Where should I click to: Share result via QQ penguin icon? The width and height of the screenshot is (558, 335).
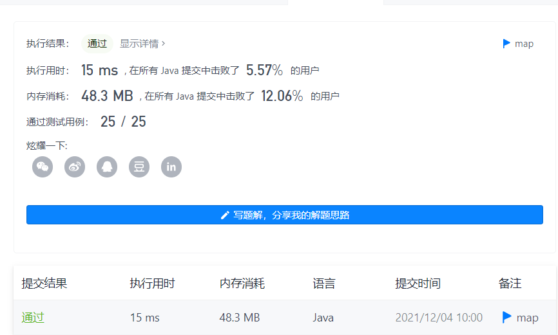(107, 167)
